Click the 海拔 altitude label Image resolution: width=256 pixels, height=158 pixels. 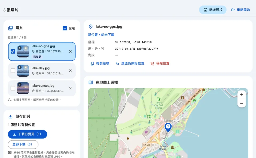[91, 55]
